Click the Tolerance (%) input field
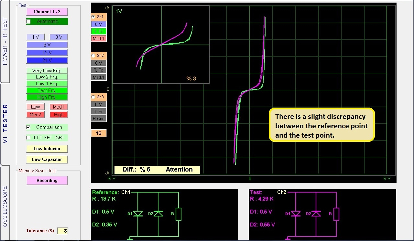The image size is (414, 241). coord(62,231)
